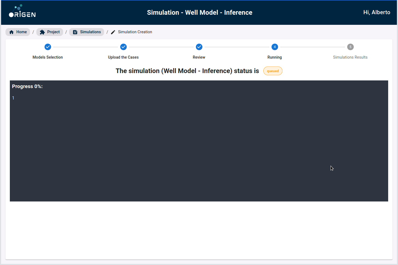The height and width of the screenshot is (265, 398).
Task: Click the Upload the Cases step checkmark
Action: 123,47
